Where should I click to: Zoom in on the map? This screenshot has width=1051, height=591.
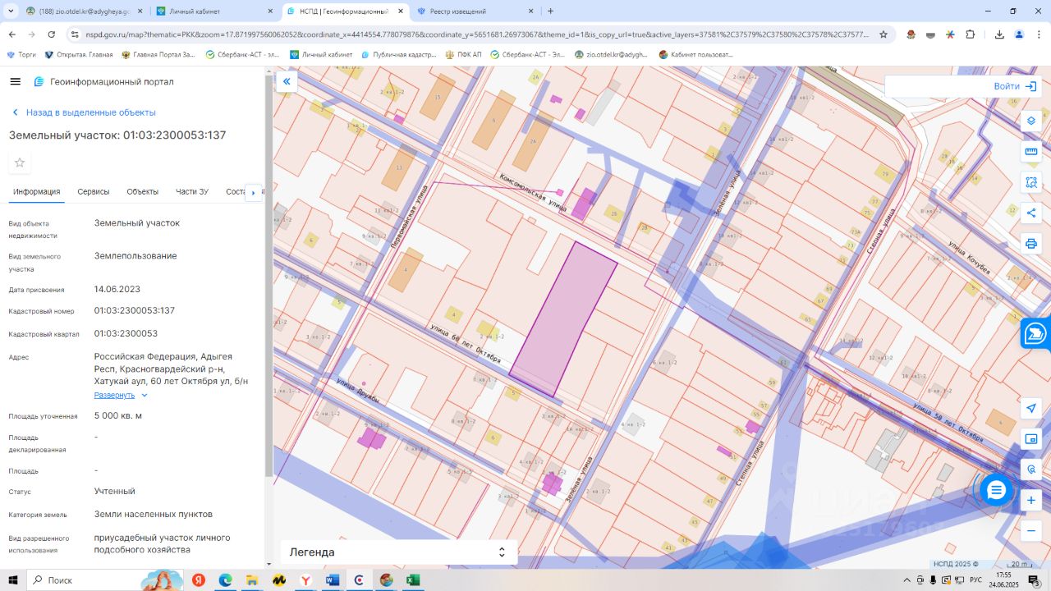1031,500
